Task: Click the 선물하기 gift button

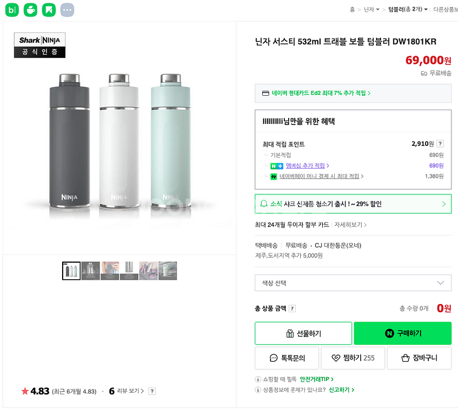Action: [x=303, y=334]
